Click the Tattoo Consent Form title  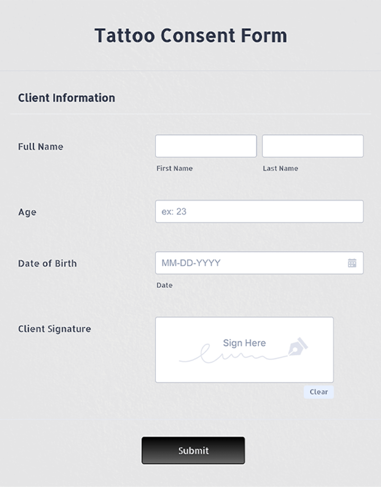tap(191, 35)
